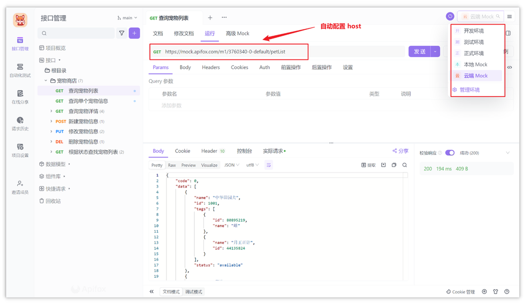525x304 pixels.
Task: Open Cookie 管理 in bottom bar
Action: [x=460, y=291]
